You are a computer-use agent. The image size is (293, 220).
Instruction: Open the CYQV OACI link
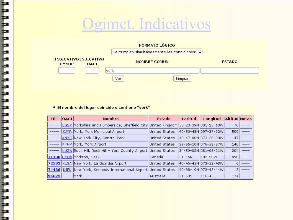[67, 157]
